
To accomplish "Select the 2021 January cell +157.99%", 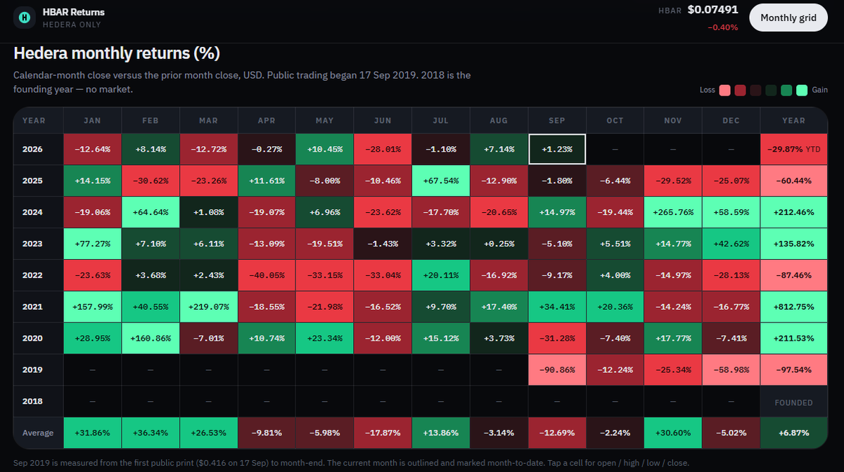I will point(92,307).
